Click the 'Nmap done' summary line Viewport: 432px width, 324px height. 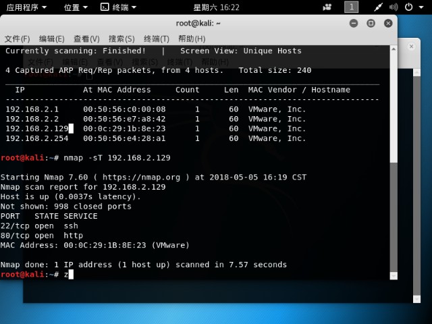144,265
